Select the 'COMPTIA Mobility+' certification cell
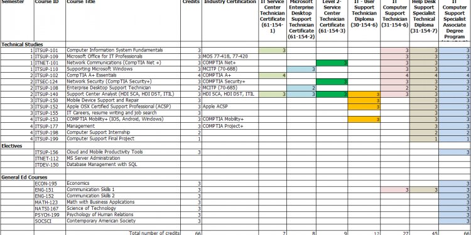The height and width of the screenshot is (235, 471). 230,120
